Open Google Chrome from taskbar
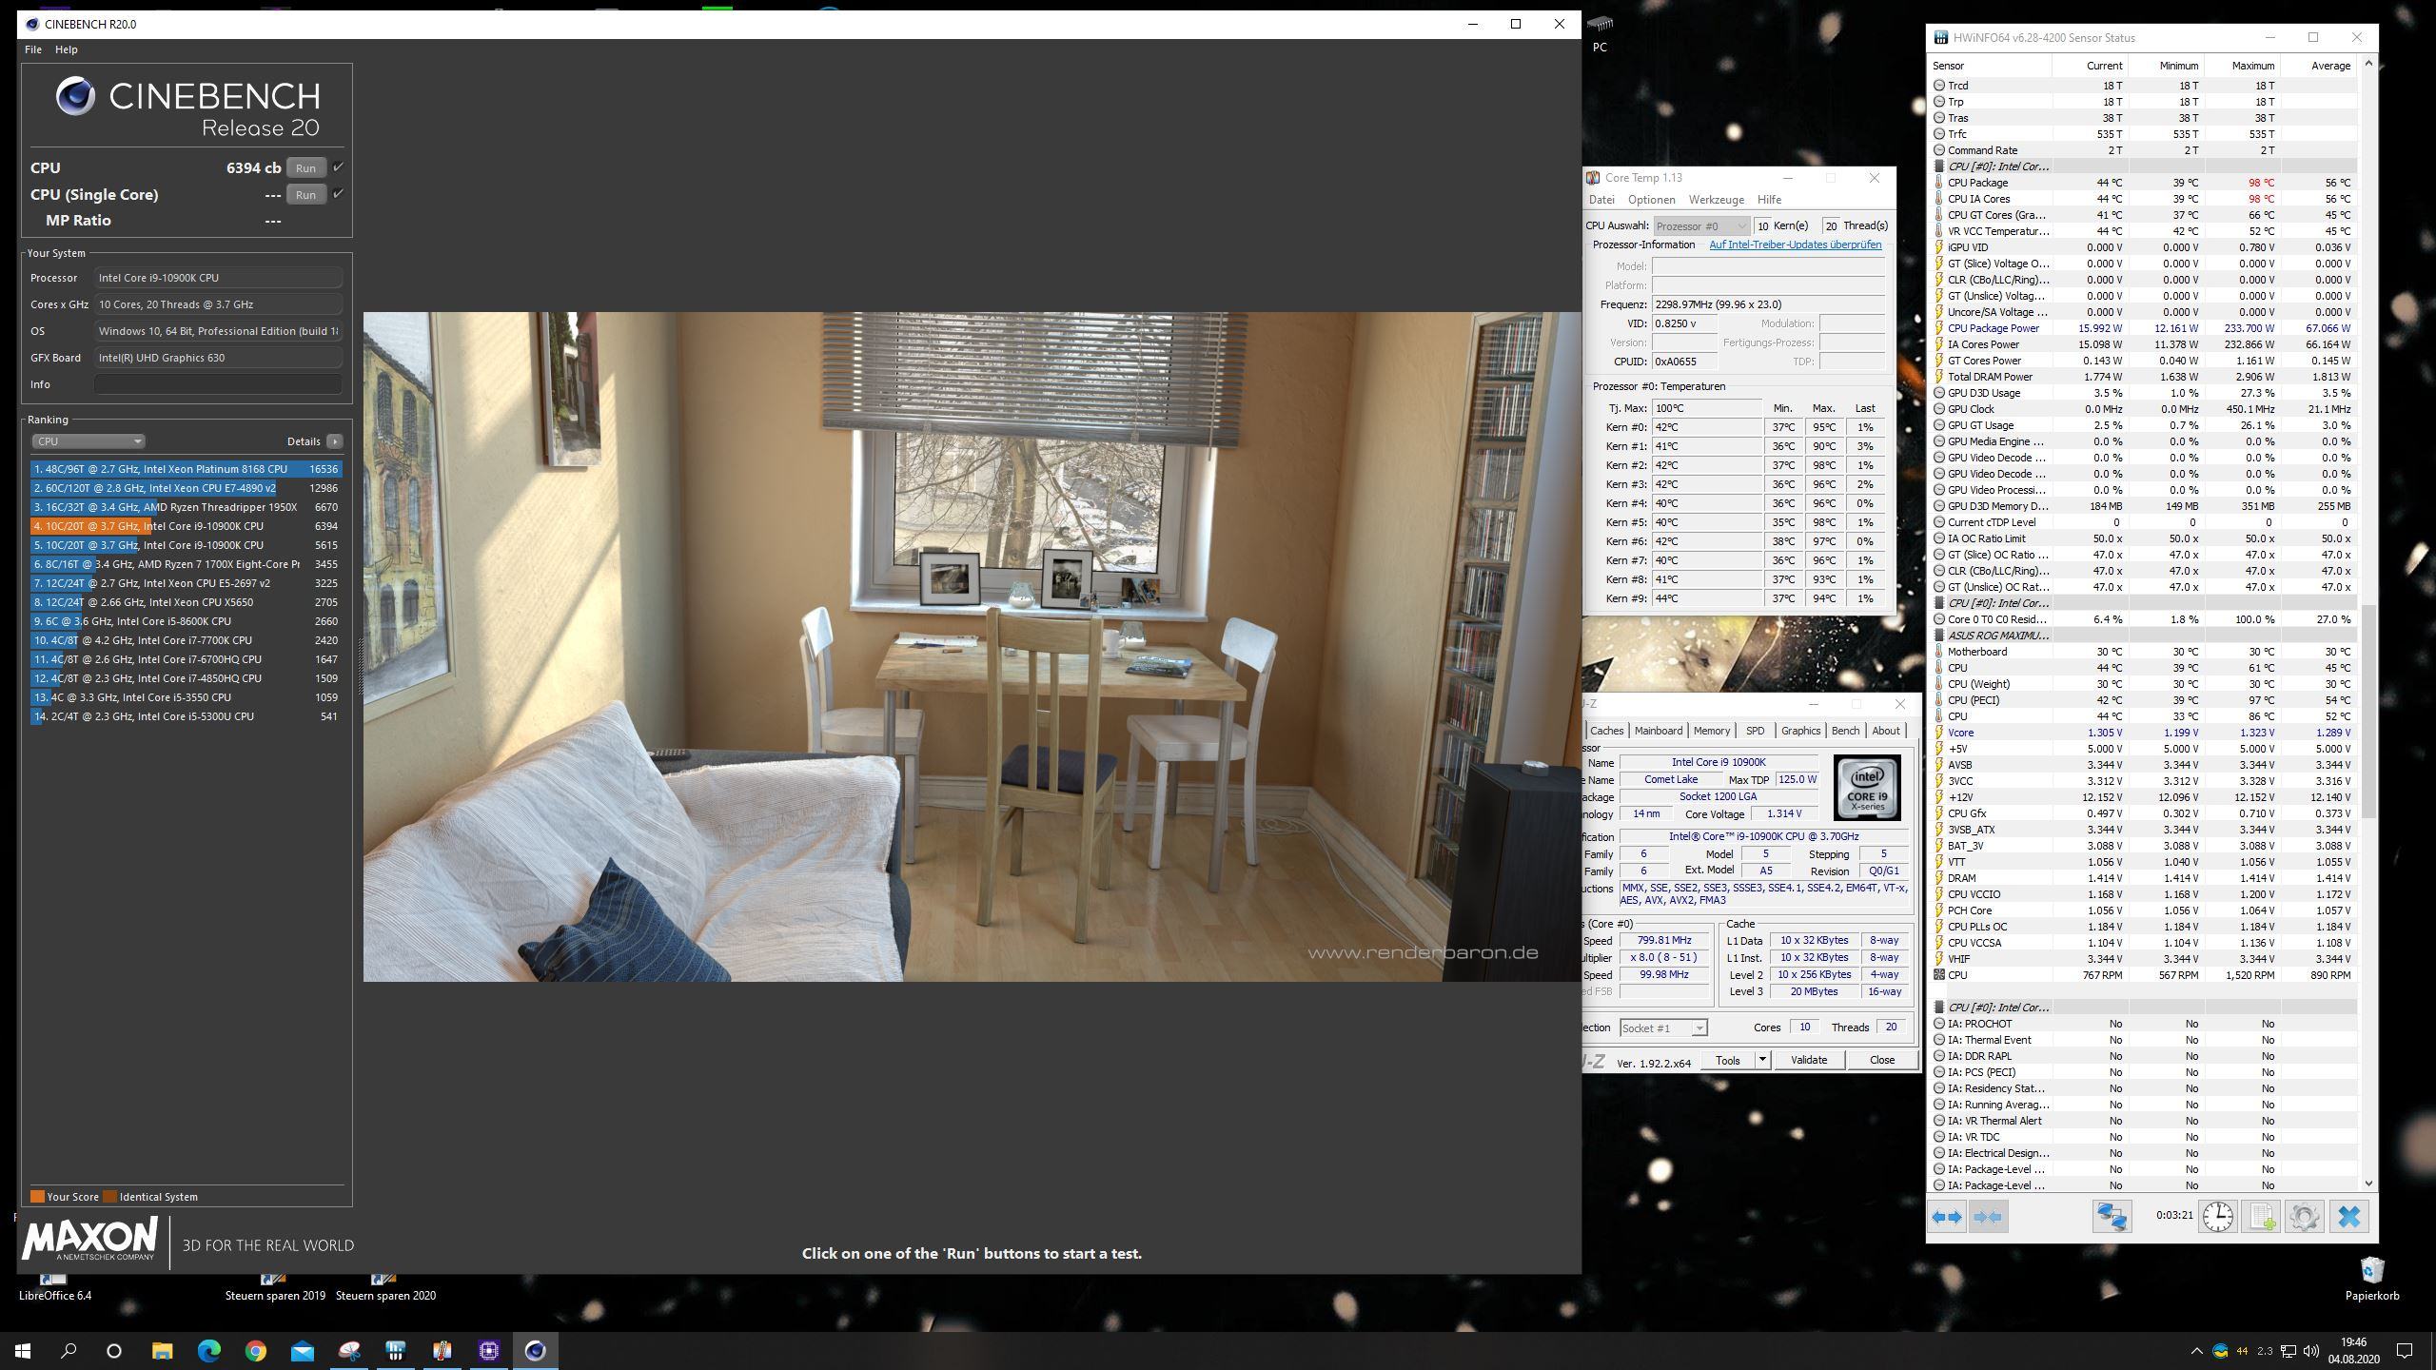Screen dimensions: 2436x1370 click(x=256, y=1350)
